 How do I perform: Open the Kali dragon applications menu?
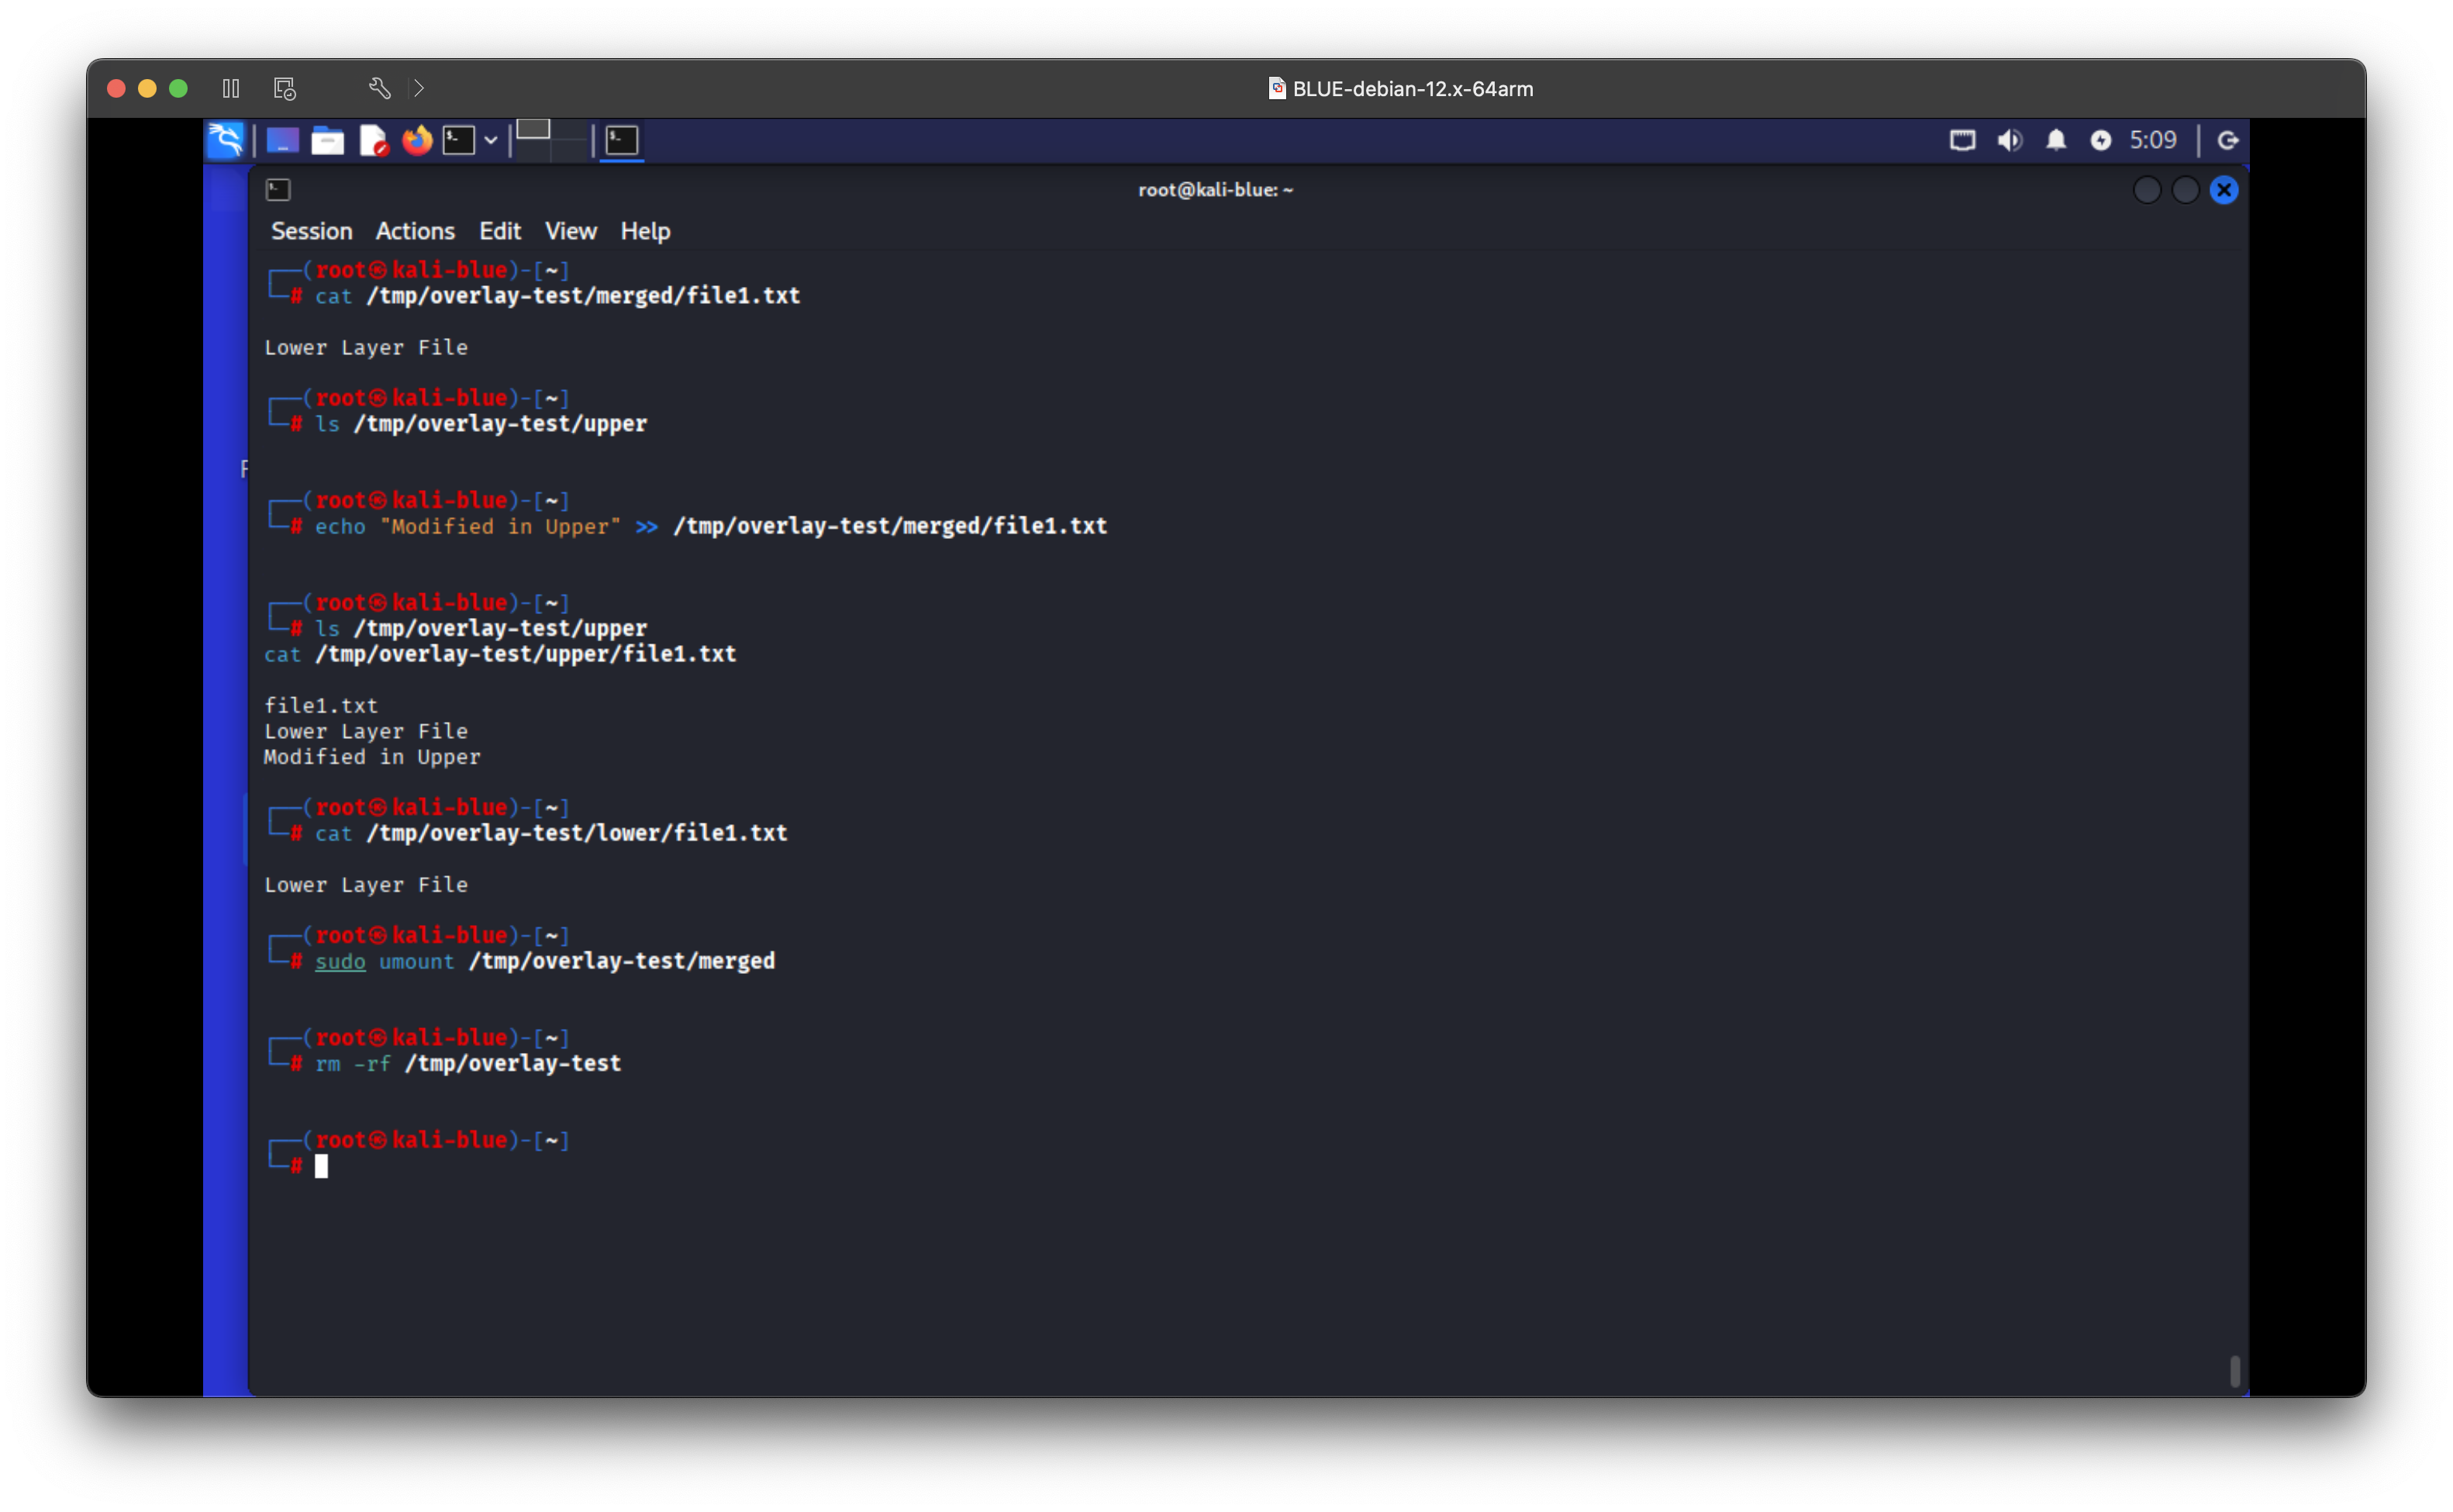[x=226, y=140]
